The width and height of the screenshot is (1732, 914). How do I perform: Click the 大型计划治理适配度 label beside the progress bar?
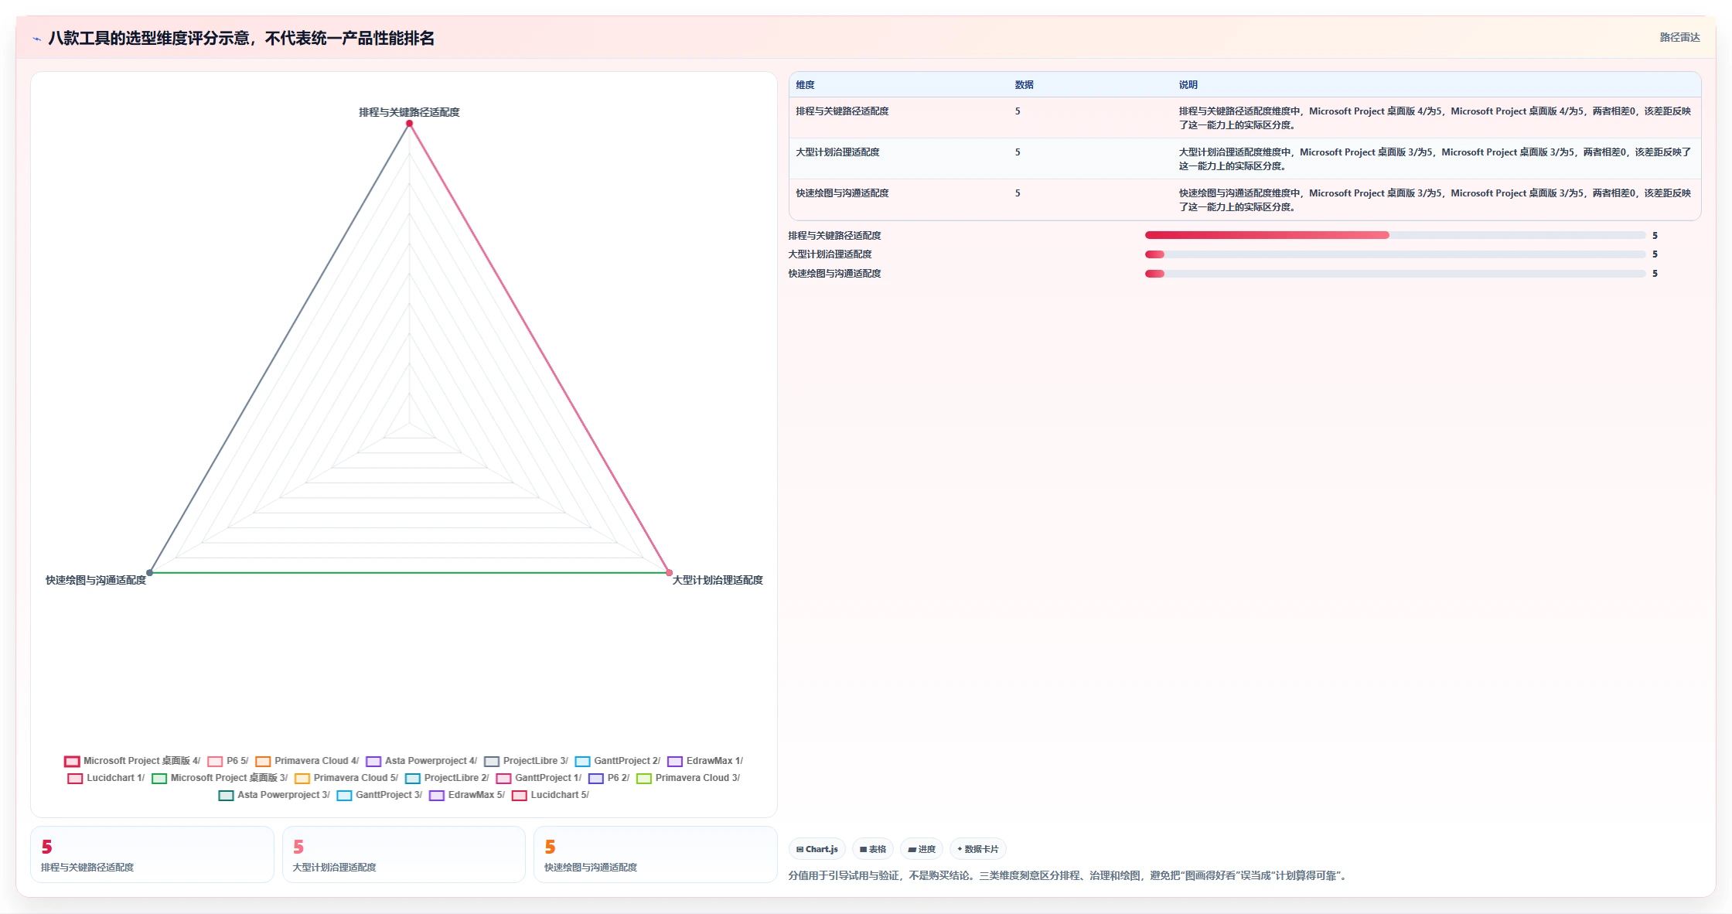click(x=830, y=254)
